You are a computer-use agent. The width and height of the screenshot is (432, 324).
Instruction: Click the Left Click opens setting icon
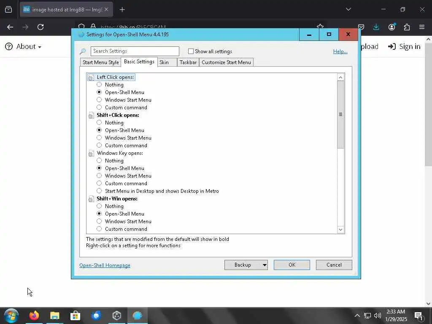[91, 78]
